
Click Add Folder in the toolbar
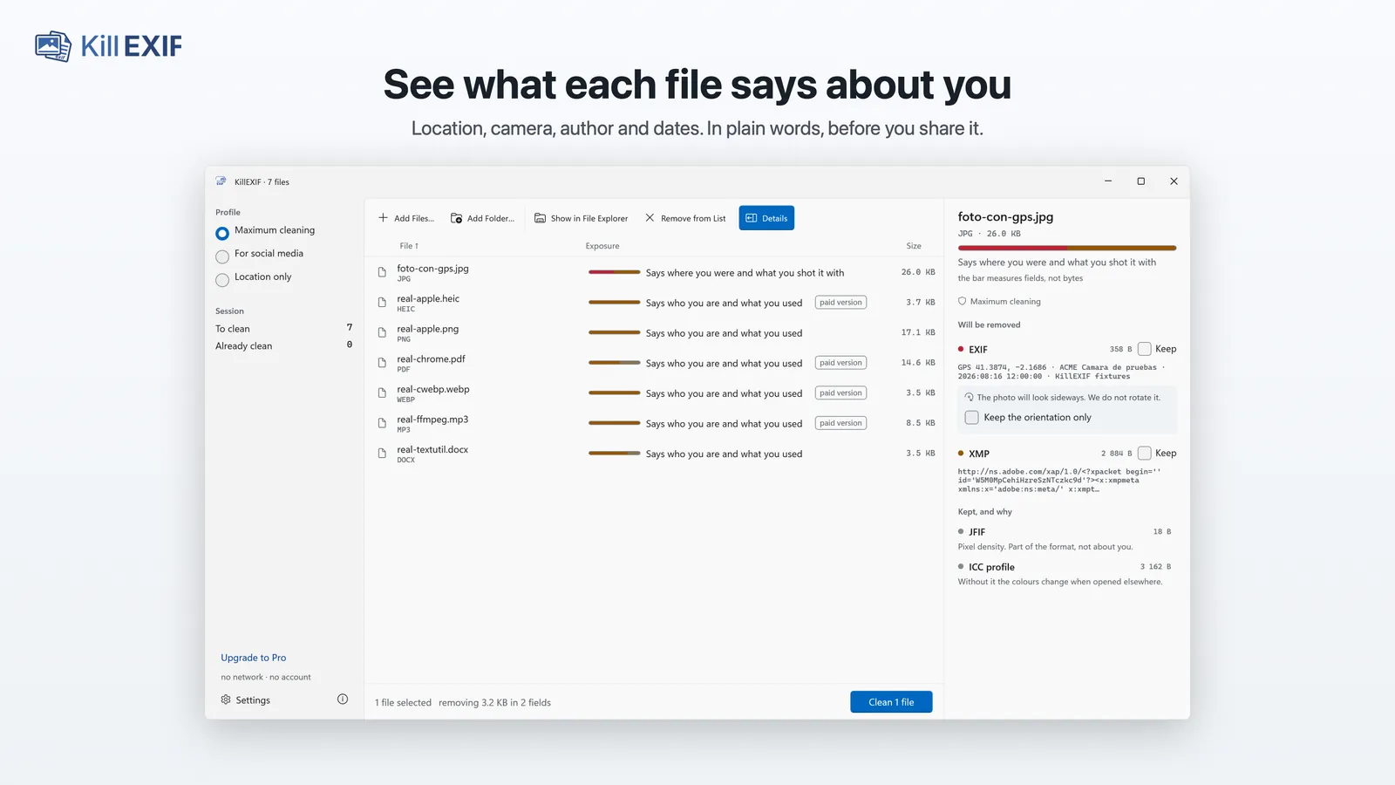pos(482,218)
